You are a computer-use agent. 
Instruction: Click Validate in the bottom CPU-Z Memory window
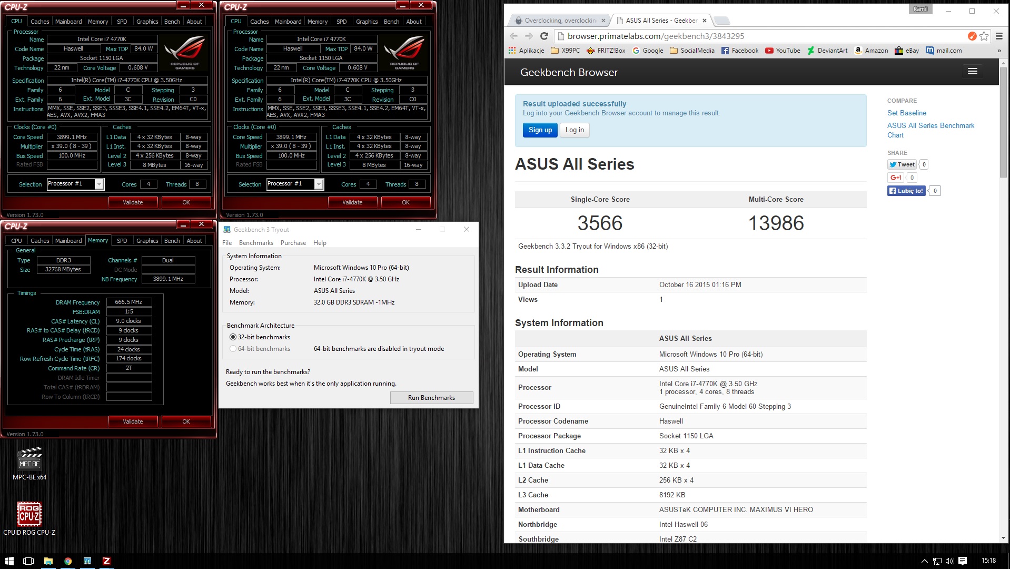tap(133, 421)
